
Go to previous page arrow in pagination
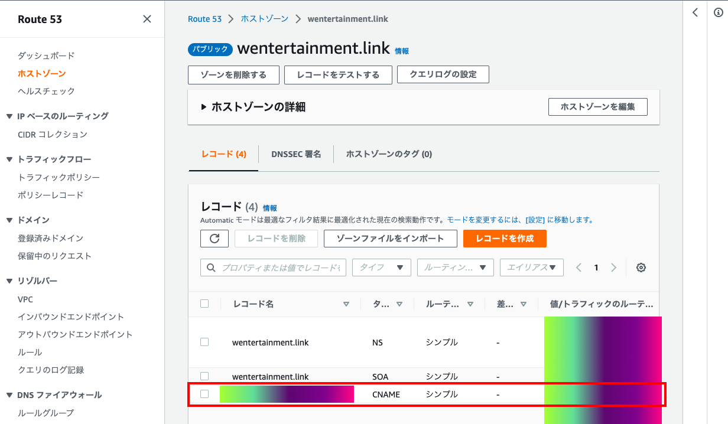[x=578, y=268]
